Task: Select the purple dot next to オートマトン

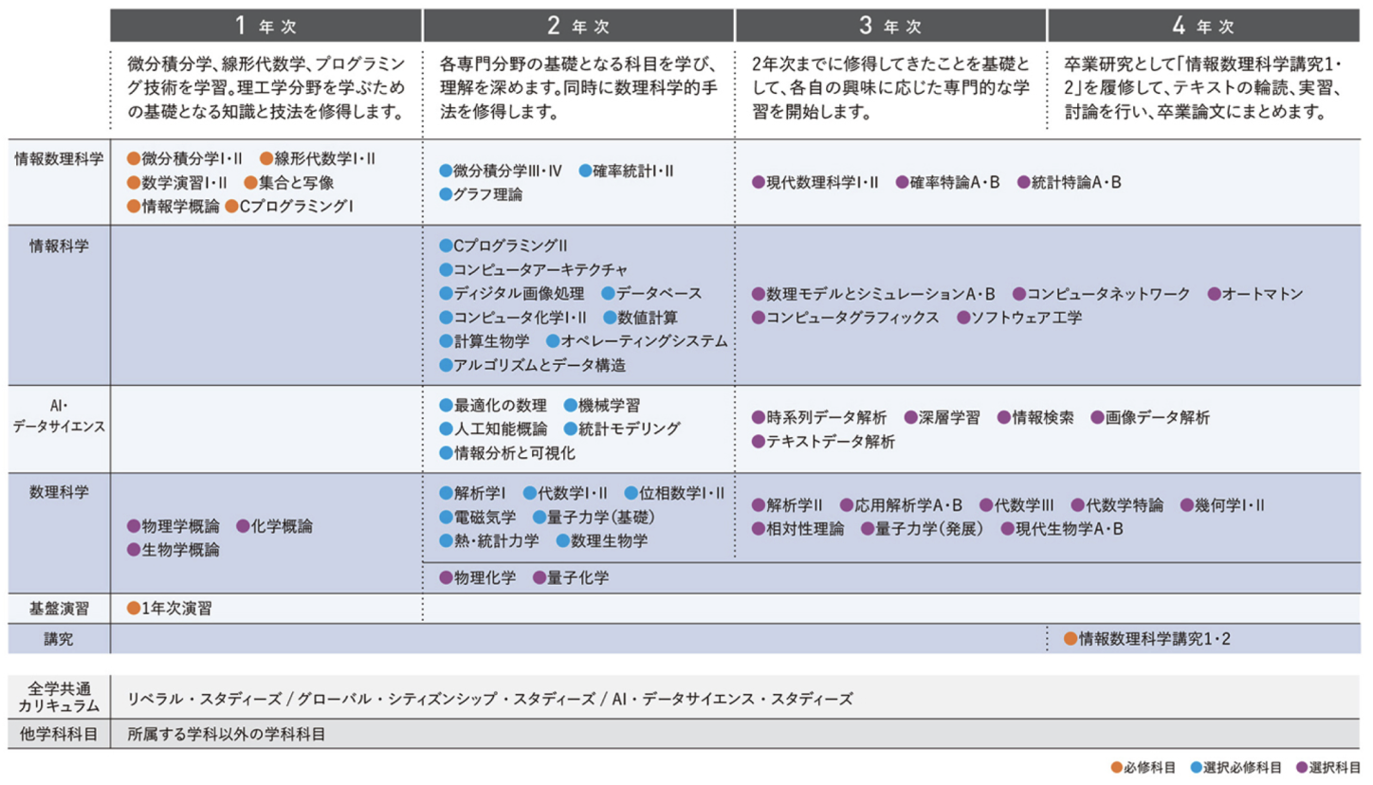Action: pyautogui.click(x=1214, y=294)
